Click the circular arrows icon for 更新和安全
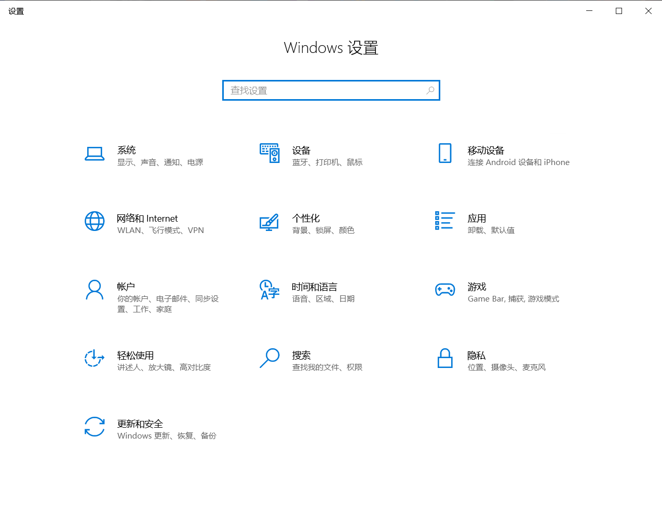Image resolution: width=662 pixels, height=519 pixels. click(x=94, y=427)
